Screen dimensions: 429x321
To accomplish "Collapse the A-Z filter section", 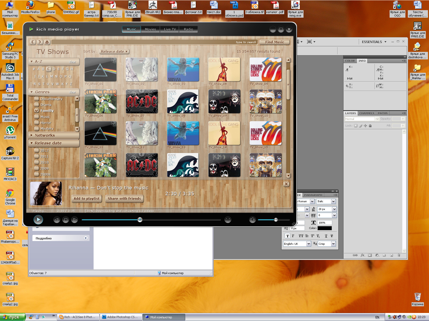I will pyautogui.click(x=32, y=62).
